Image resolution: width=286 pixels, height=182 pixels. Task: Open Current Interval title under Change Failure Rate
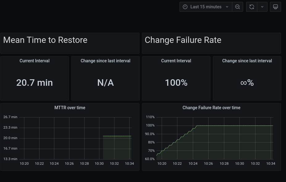pyautogui.click(x=176, y=61)
